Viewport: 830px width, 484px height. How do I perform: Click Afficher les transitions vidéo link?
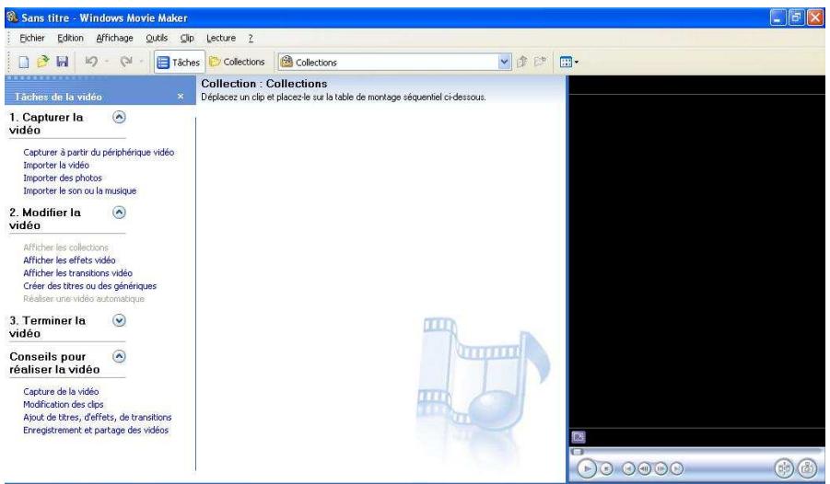(x=77, y=273)
